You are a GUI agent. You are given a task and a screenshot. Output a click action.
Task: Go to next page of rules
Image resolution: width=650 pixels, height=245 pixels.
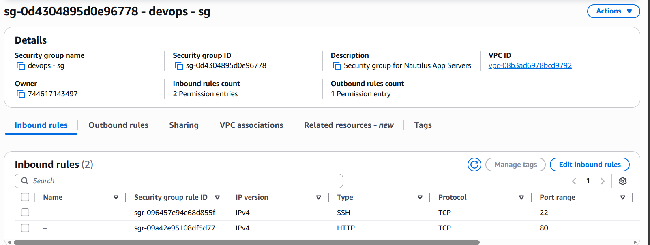click(x=603, y=181)
